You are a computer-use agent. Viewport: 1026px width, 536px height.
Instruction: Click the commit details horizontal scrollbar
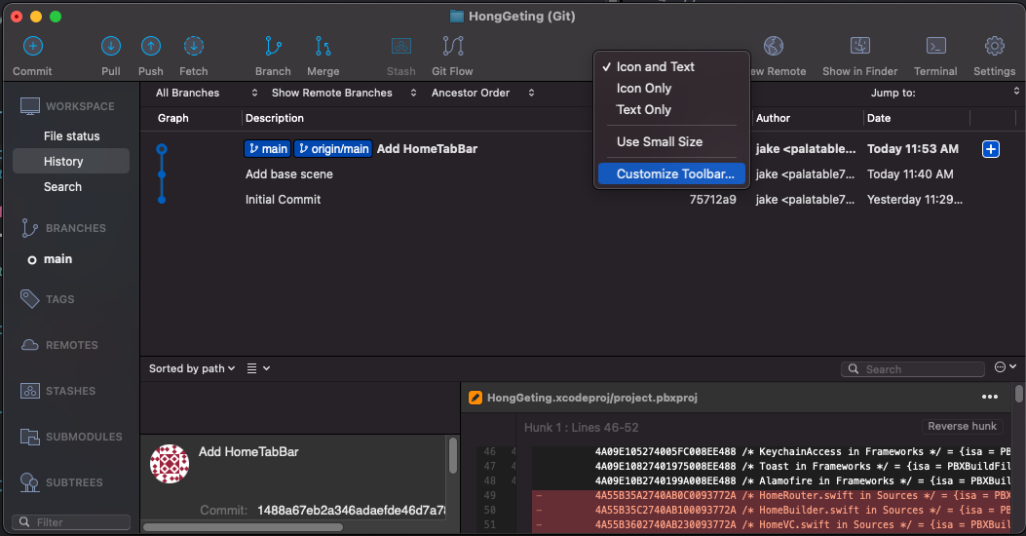(x=243, y=527)
